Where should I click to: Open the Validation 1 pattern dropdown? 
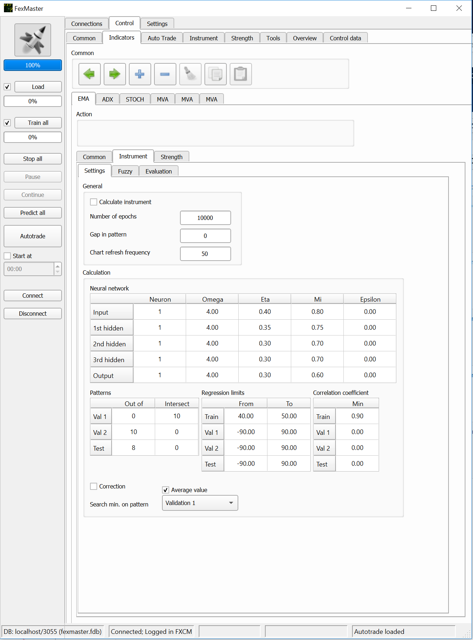[200, 503]
